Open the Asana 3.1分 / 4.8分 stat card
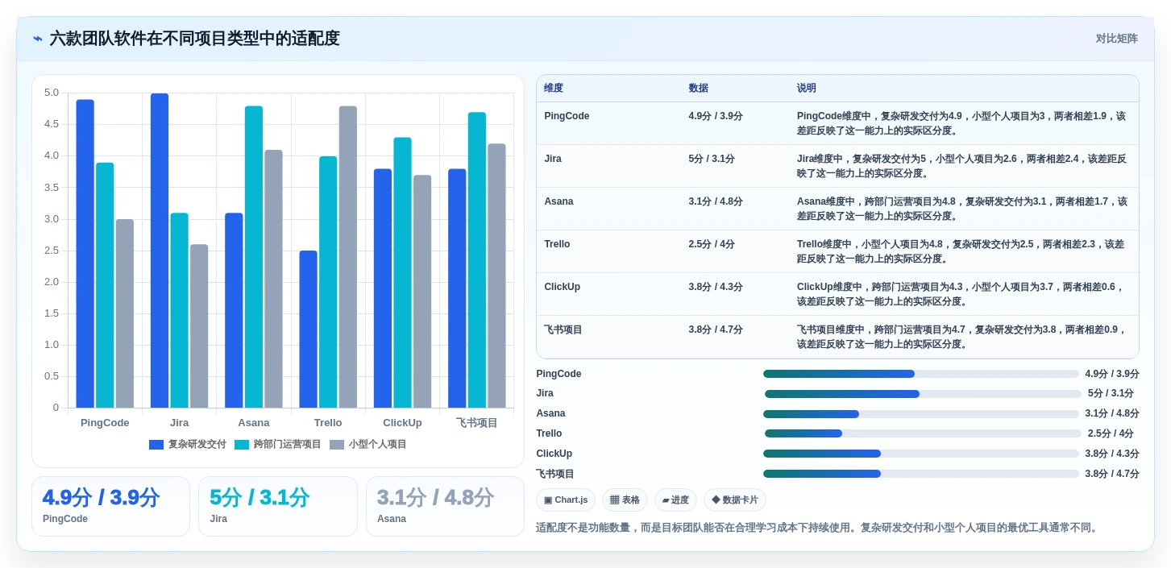 (x=445, y=506)
